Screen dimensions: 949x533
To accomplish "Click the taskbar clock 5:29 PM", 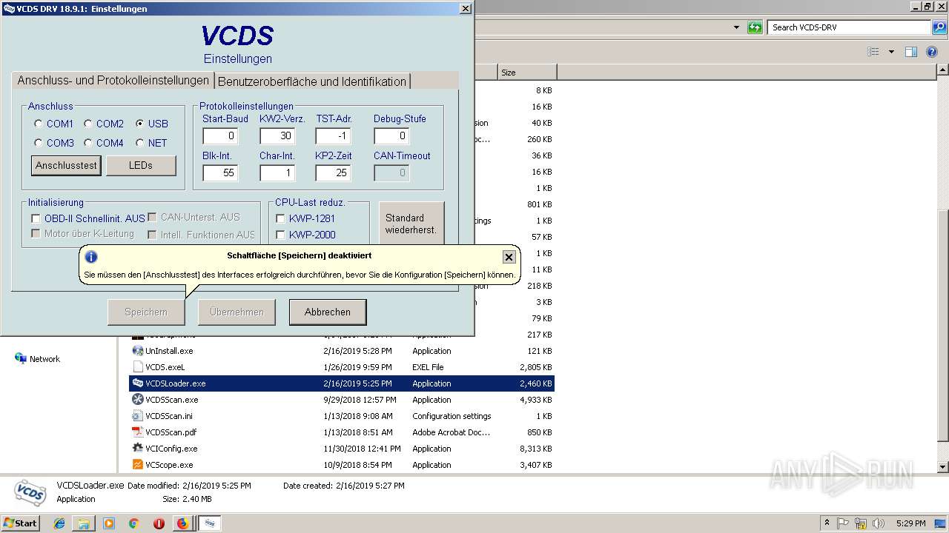I will pyautogui.click(x=910, y=523).
